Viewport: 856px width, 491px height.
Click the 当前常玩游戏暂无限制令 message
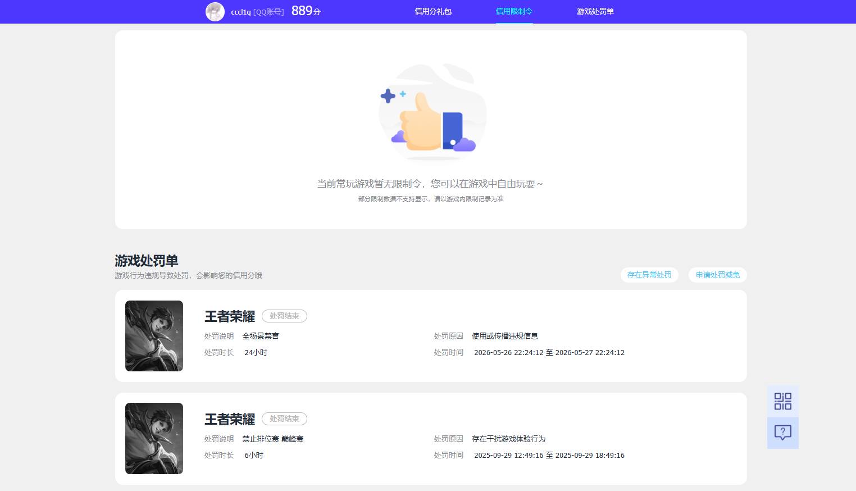pos(430,184)
